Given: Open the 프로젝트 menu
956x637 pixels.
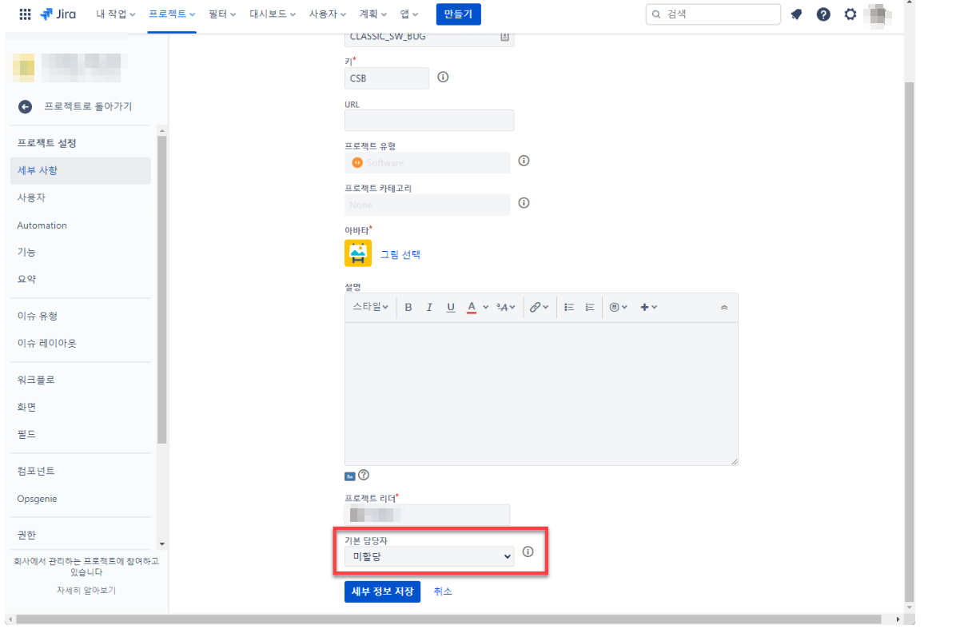Looking at the screenshot, I should pyautogui.click(x=172, y=14).
